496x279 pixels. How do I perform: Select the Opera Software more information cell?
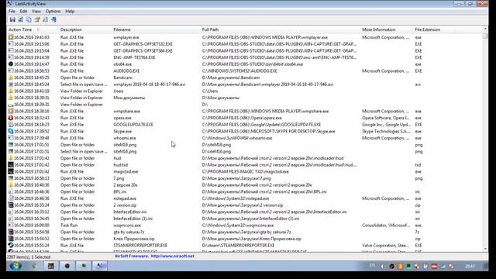pos(386,118)
